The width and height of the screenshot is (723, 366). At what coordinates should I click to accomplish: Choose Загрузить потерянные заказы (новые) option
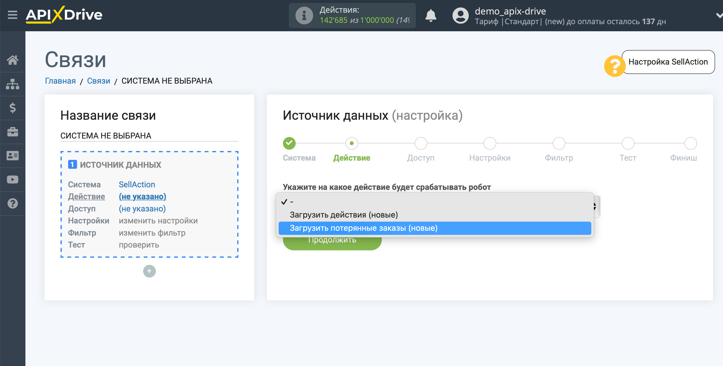(435, 228)
